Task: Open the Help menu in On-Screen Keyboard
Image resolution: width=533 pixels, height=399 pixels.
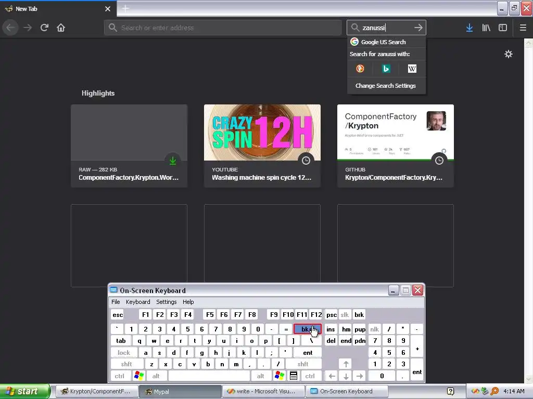Action: (x=188, y=302)
